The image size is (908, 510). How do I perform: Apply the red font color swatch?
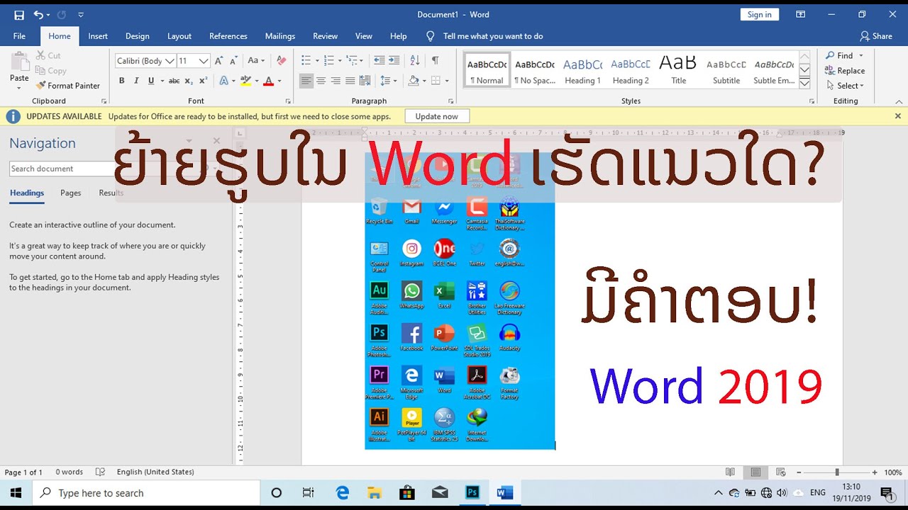pos(267,81)
